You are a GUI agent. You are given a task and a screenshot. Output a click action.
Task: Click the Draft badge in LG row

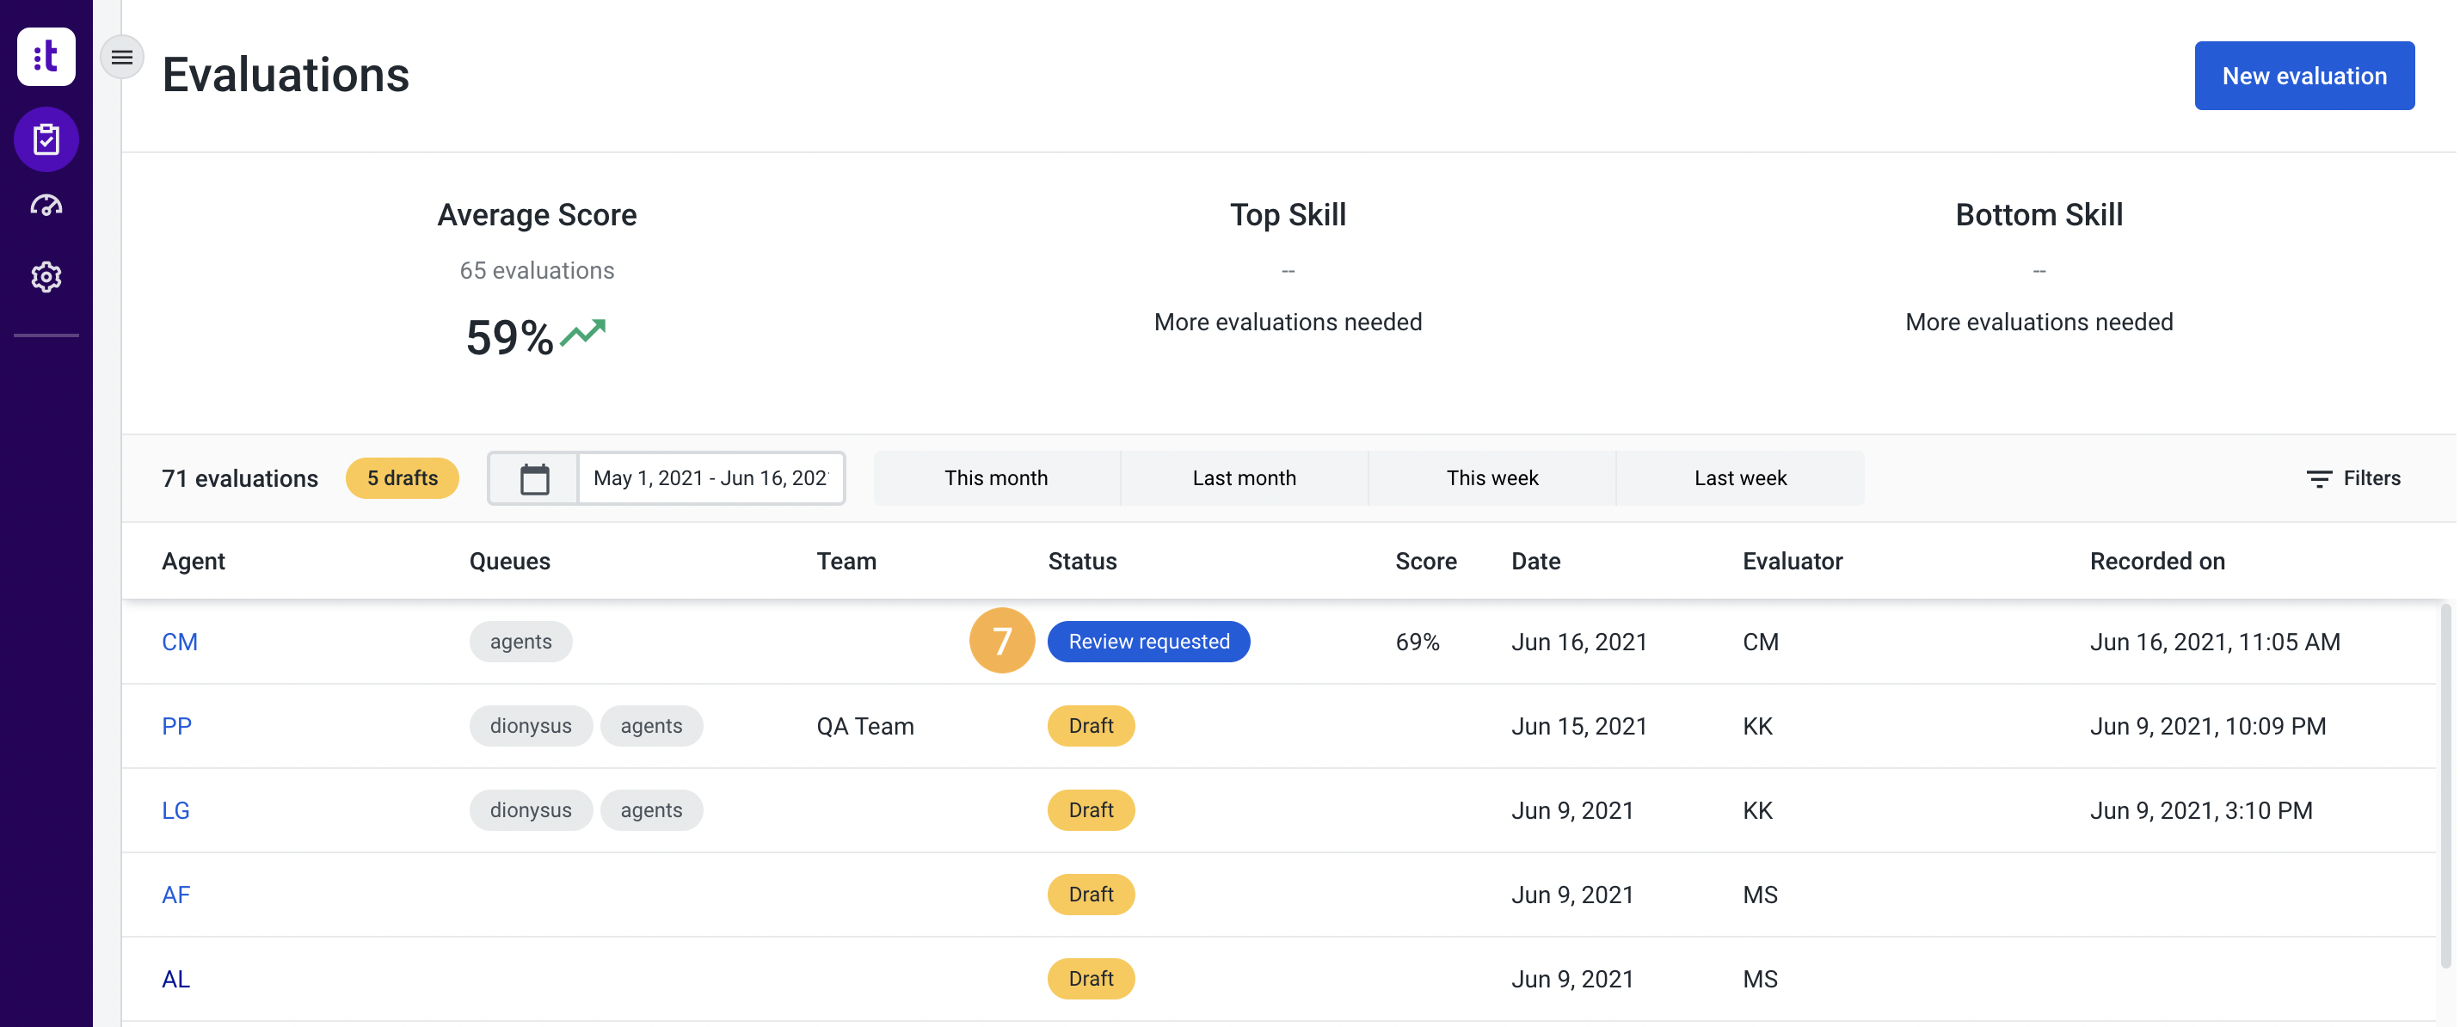(x=1091, y=810)
